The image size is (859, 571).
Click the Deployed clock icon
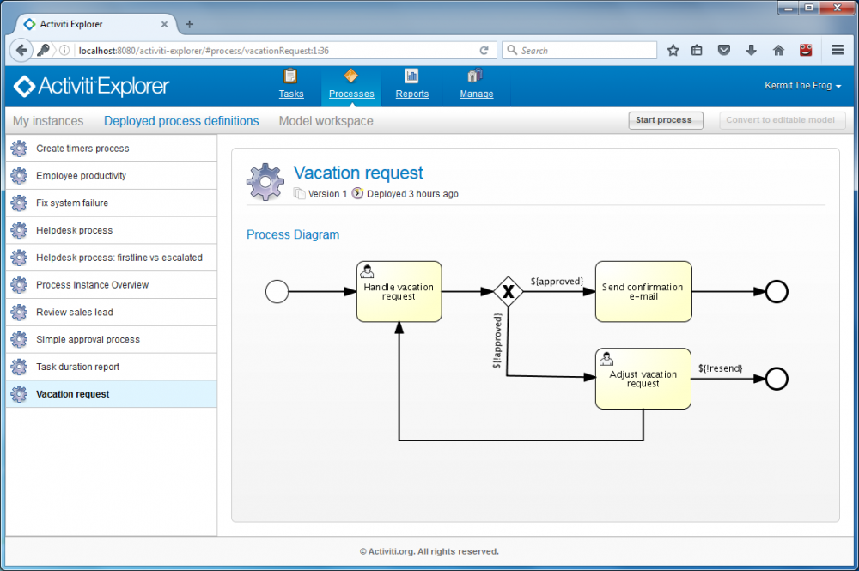(357, 193)
